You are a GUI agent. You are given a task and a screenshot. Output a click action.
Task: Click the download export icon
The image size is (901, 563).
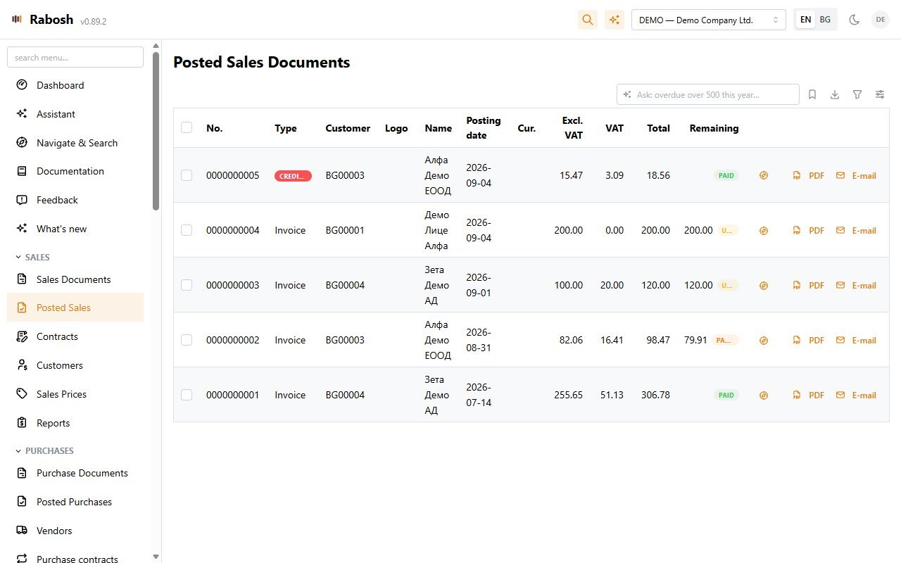click(x=835, y=94)
